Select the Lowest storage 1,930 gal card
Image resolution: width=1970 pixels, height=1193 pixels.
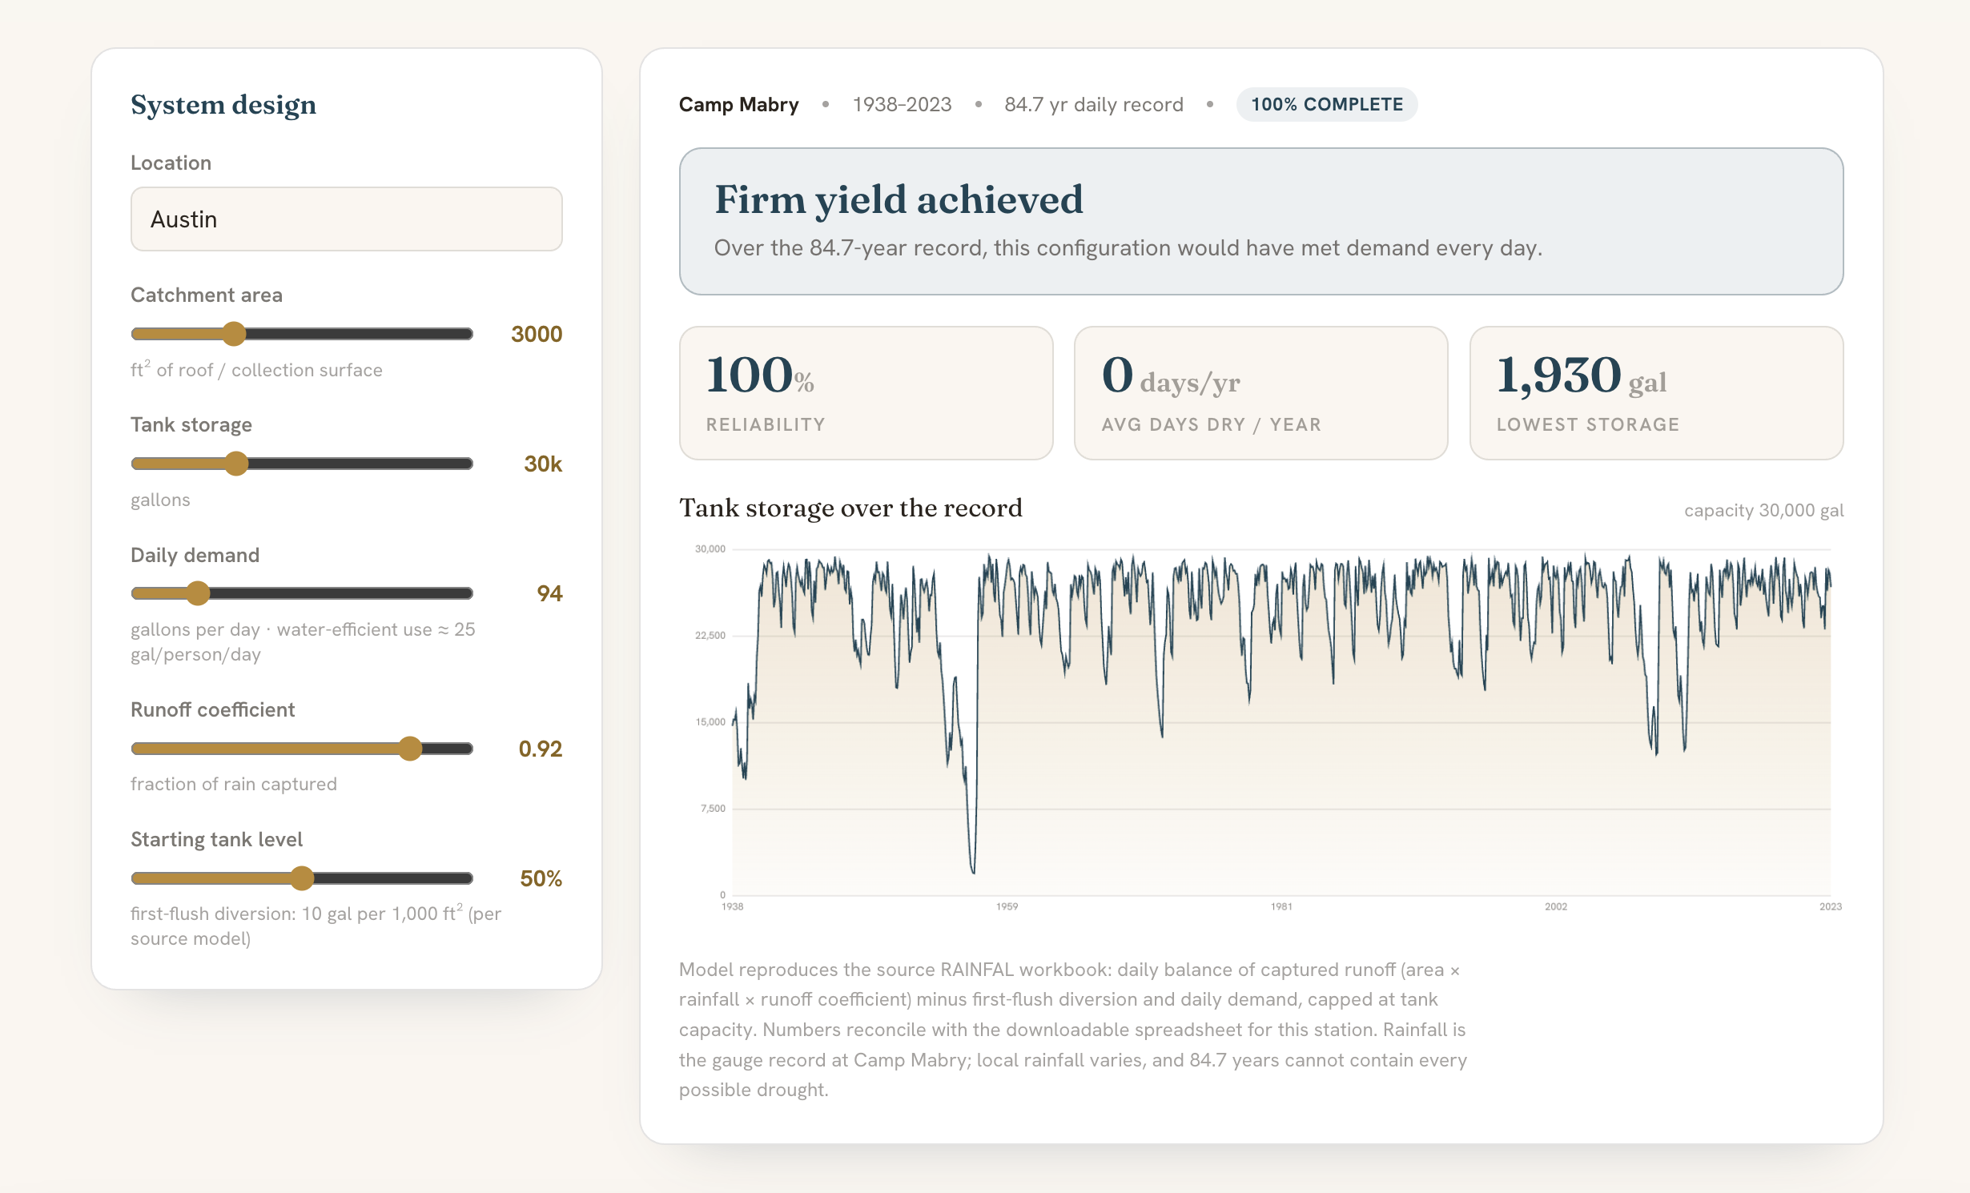pyautogui.click(x=1656, y=393)
